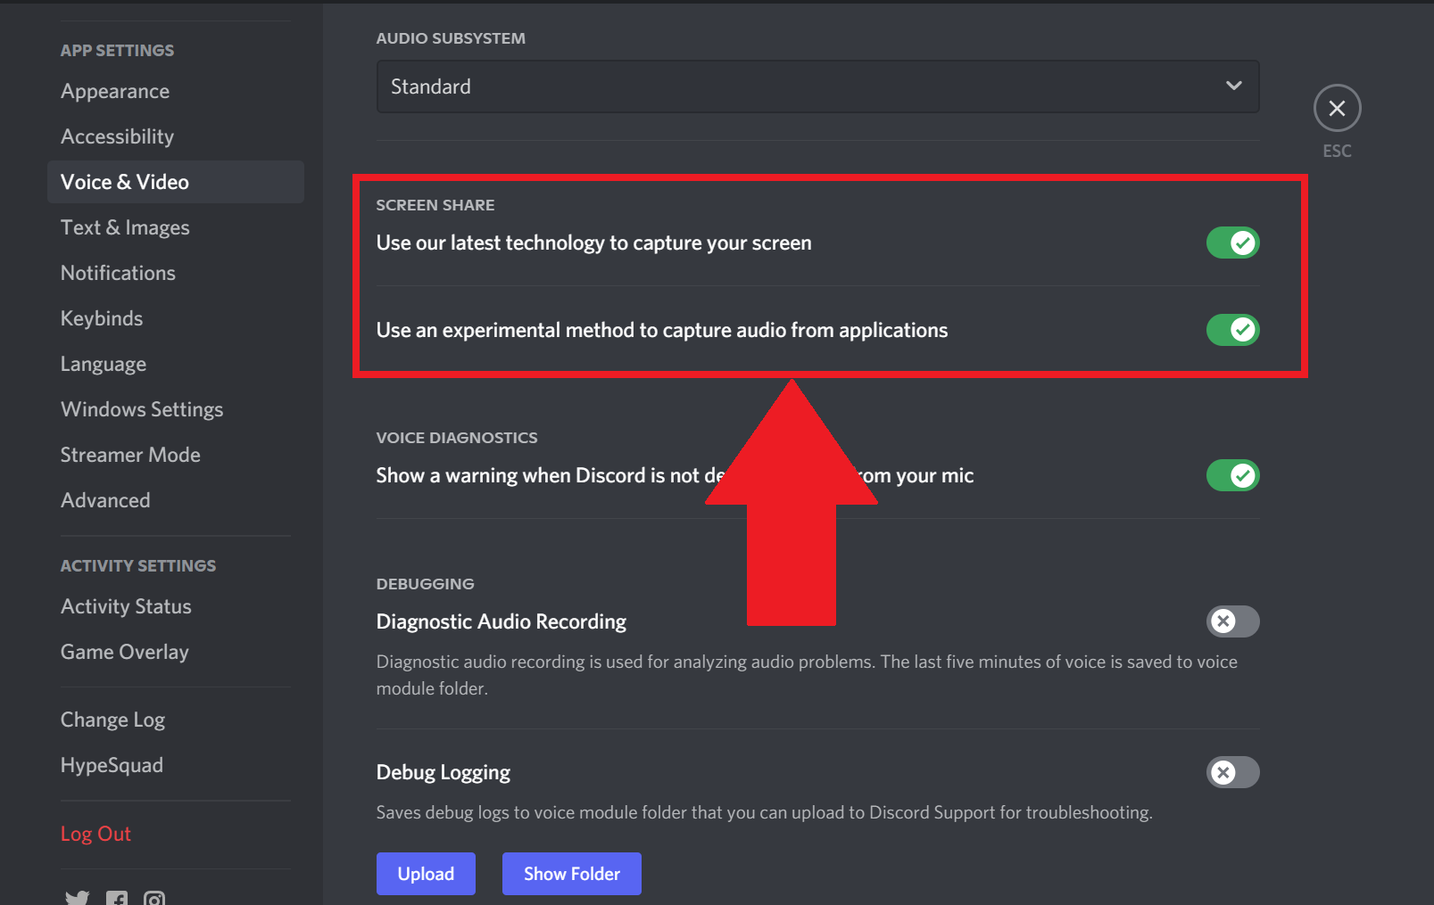Open Discord's Twitter social icon

78,899
